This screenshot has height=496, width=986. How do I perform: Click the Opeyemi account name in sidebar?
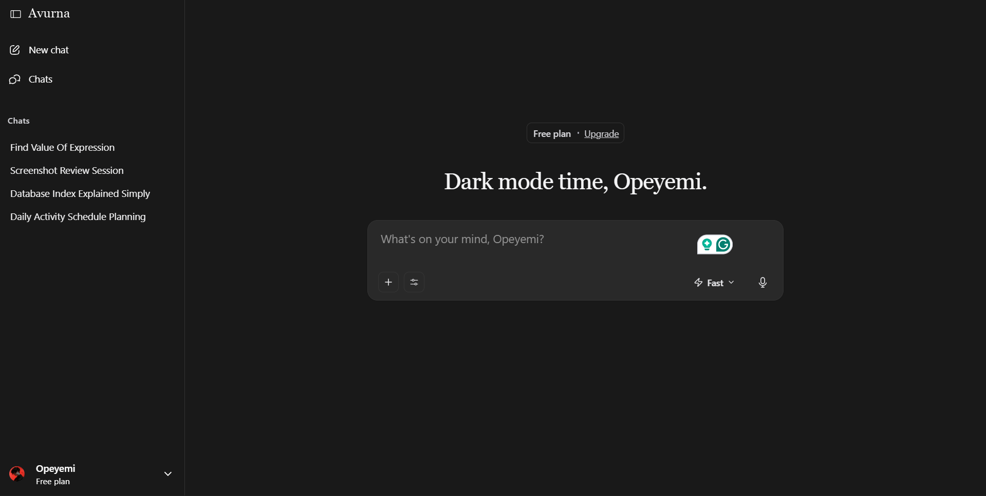pyautogui.click(x=55, y=468)
